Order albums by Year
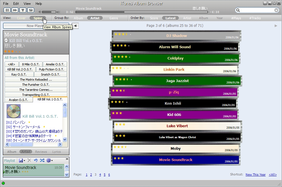This screenshot has width=282, height=187. coord(220,18)
